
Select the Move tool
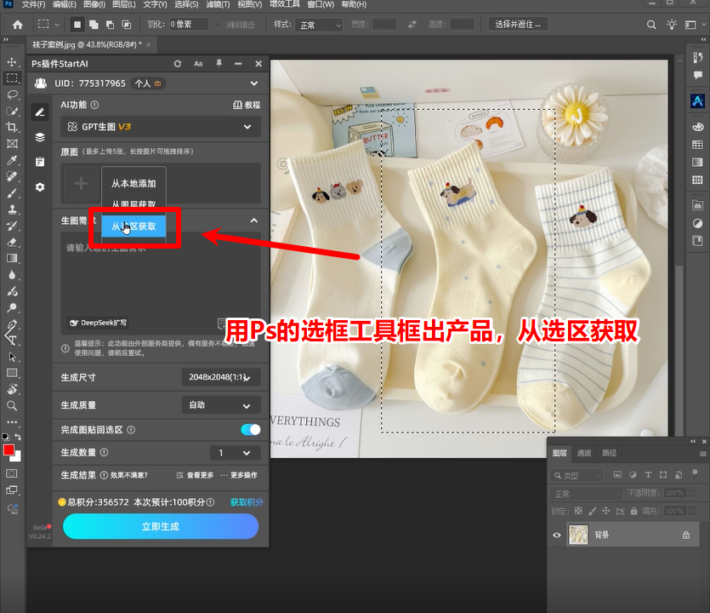(x=12, y=61)
